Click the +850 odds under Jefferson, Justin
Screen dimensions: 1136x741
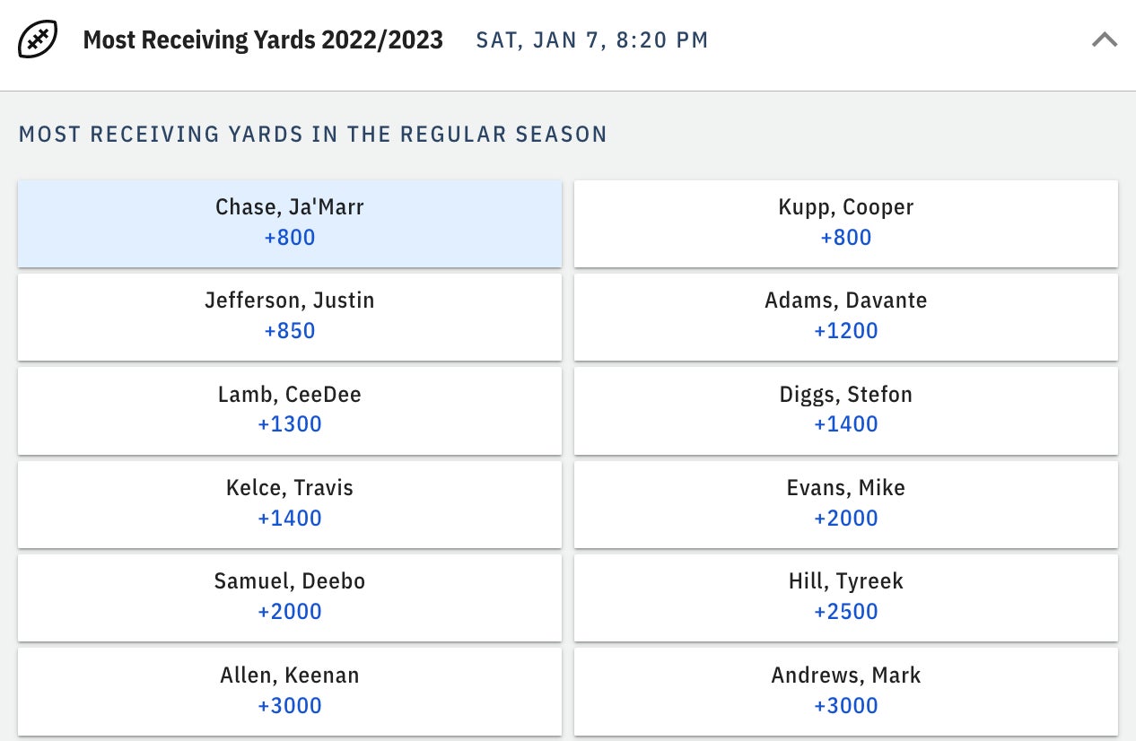tap(290, 331)
